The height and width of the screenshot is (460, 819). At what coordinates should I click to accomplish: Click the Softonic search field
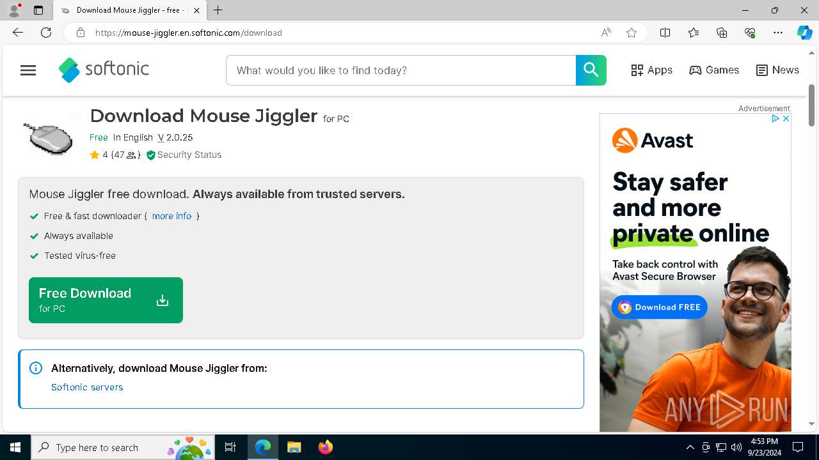click(401, 70)
